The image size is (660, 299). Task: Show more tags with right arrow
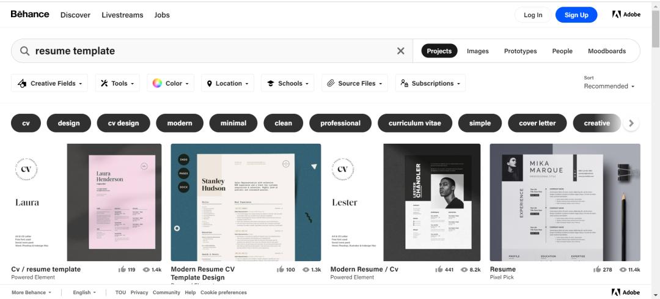coord(631,124)
